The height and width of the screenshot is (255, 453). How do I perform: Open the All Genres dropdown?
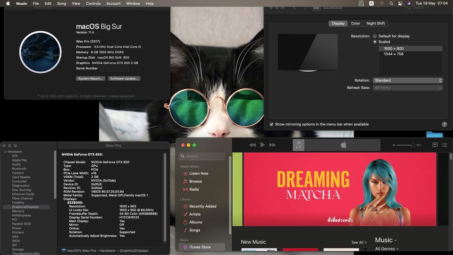pos(387,249)
